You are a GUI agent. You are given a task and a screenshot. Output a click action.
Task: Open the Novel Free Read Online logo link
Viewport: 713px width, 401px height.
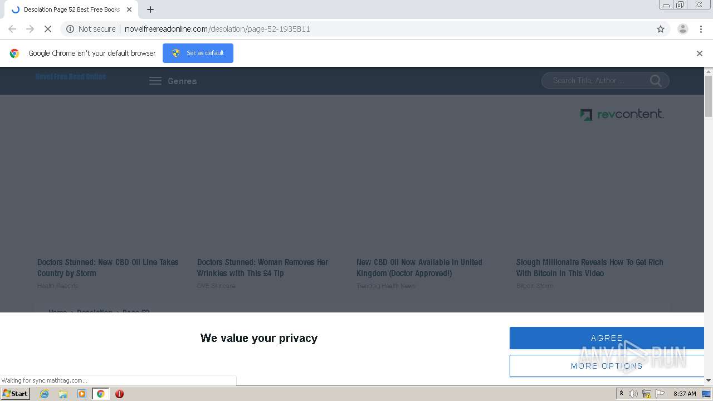[70, 76]
